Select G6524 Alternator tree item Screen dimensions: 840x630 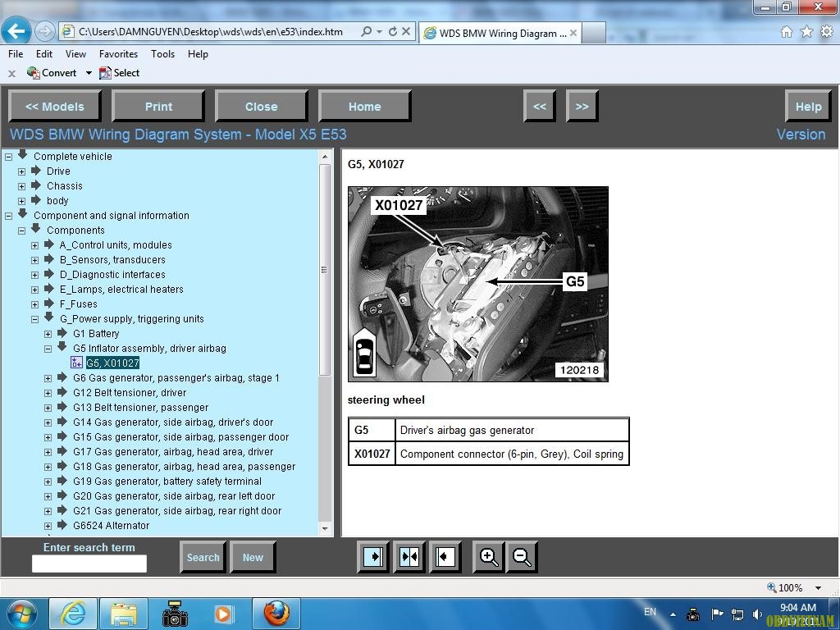click(x=111, y=526)
